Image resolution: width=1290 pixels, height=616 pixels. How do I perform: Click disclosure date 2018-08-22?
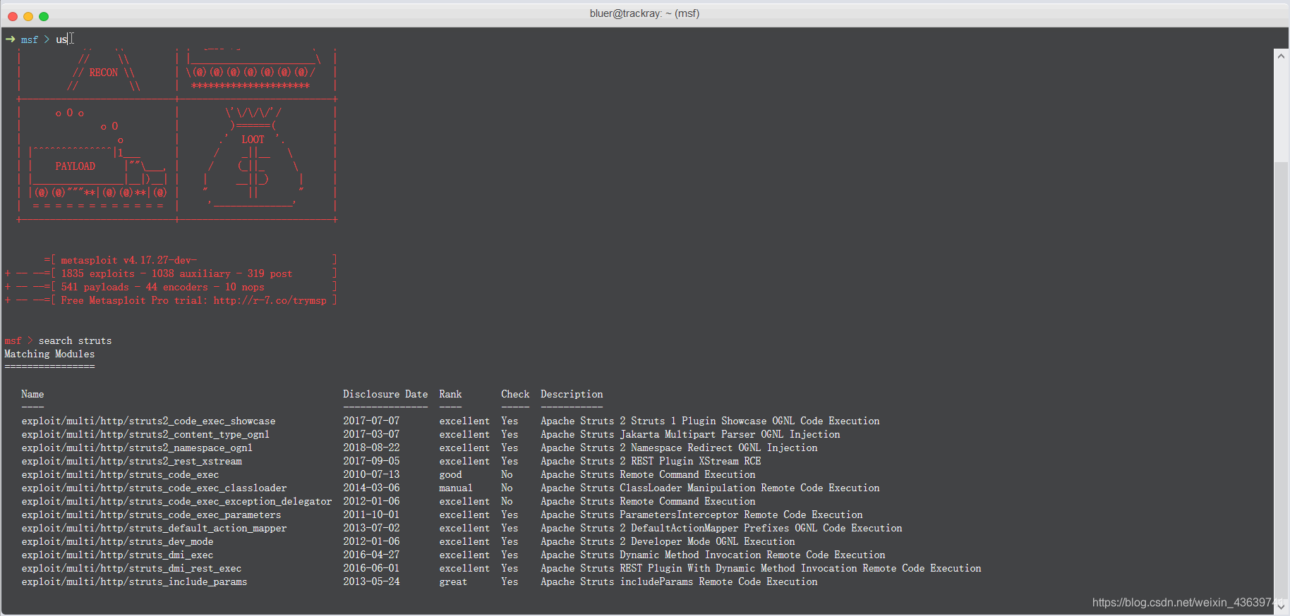[371, 448]
